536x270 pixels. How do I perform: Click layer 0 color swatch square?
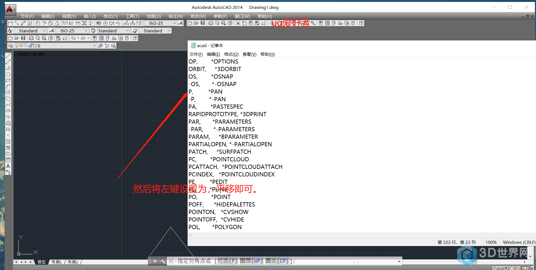coord(35,46)
